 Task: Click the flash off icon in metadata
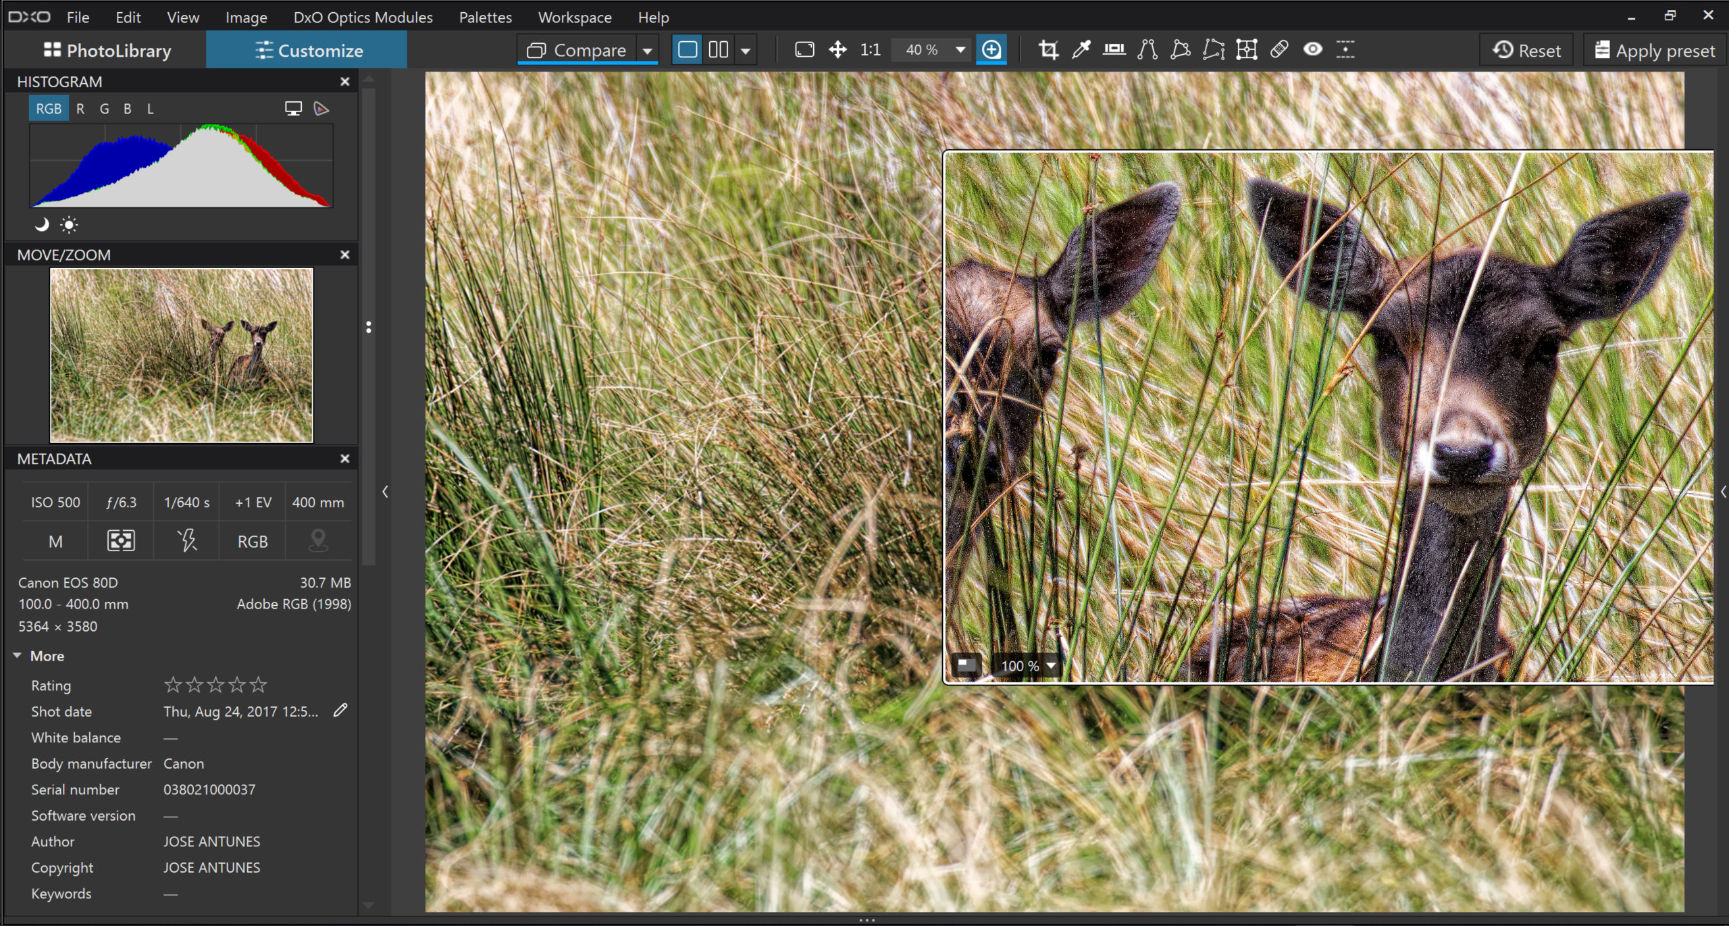(x=186, y=540)
